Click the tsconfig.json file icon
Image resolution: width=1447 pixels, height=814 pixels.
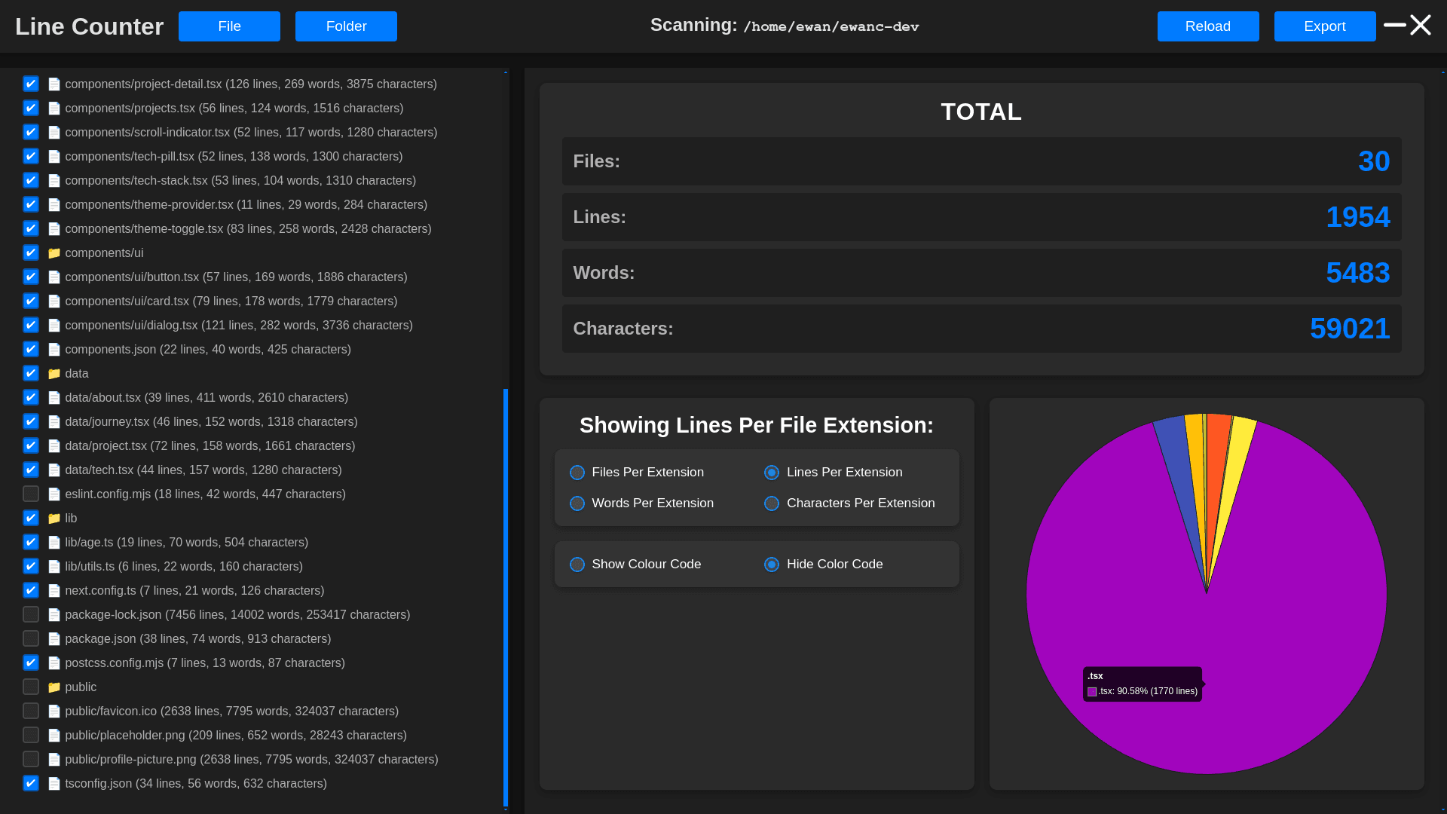pyautogui.click(x=54, y=784)
